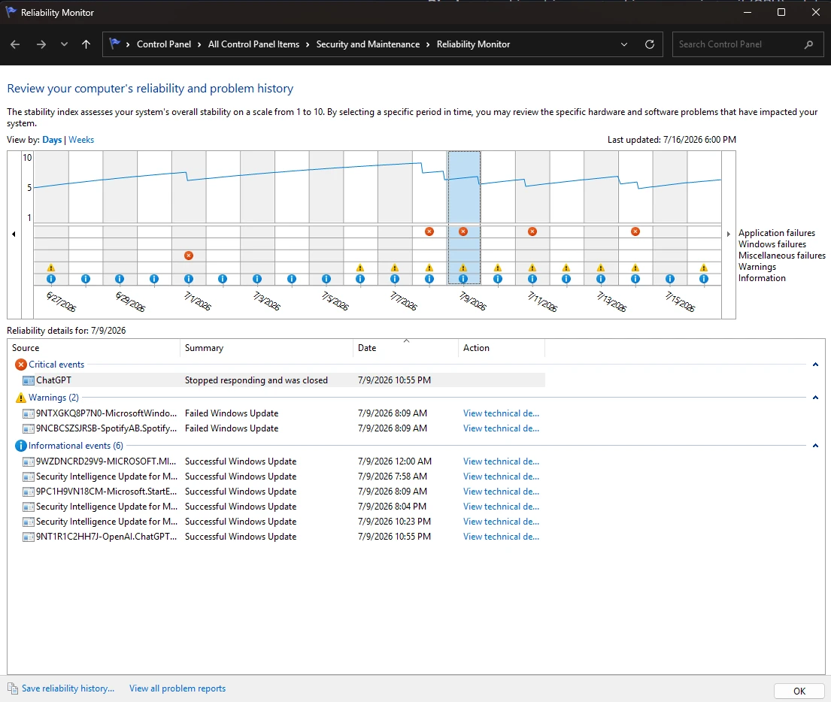Open the Control Panel breadcrumb
This screenshot has width=831, height=702.
164,44
